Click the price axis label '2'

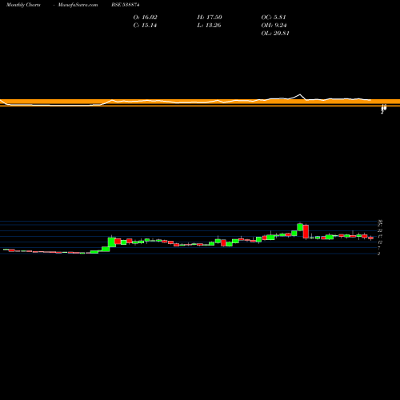pyautogui.click(x=378, y=254)
